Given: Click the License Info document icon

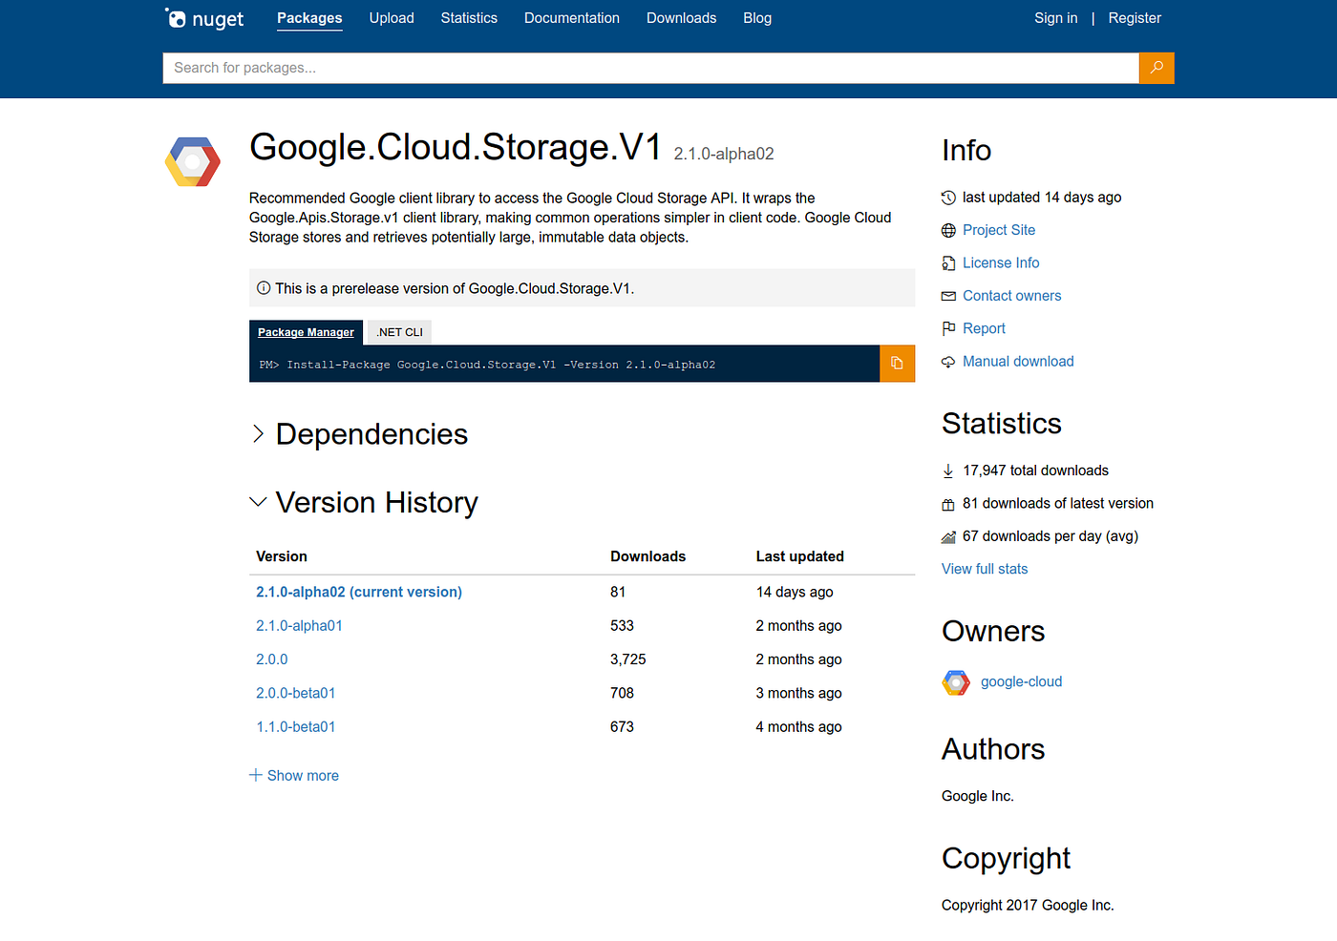Looking at the screenshot, I should click(948, 262).
